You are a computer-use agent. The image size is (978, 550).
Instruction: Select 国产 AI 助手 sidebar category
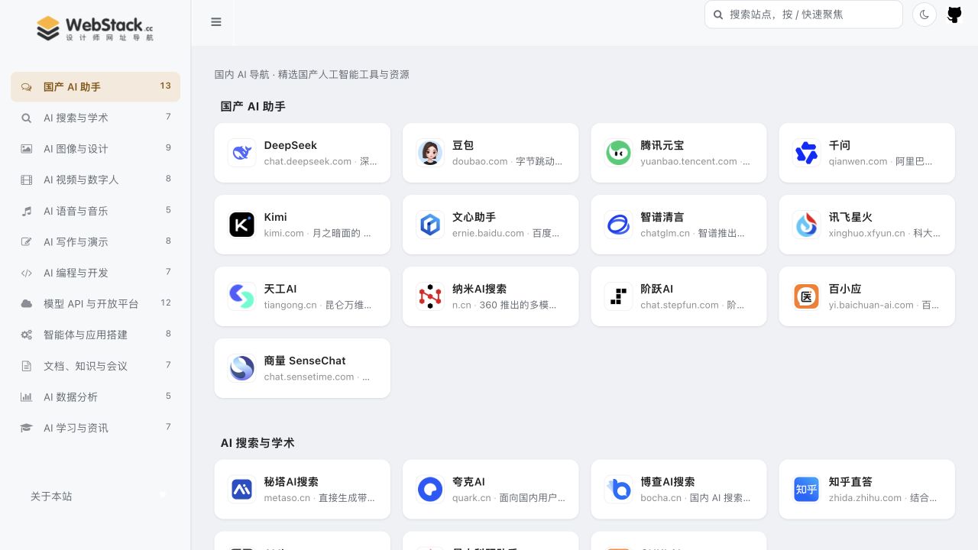[96, 86]
